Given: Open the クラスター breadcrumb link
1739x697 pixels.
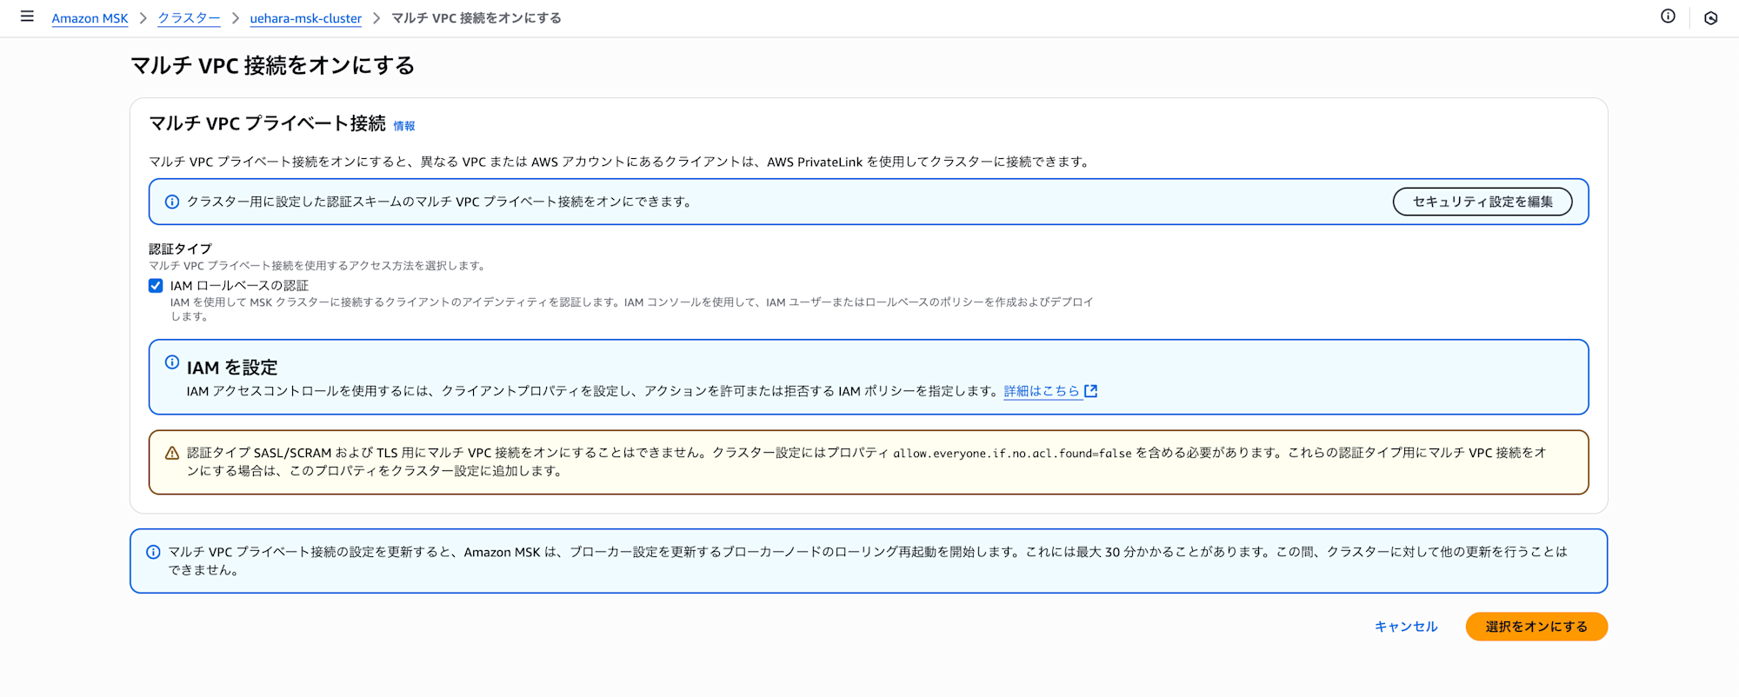Looking at the screenshot, I should 189,18.
